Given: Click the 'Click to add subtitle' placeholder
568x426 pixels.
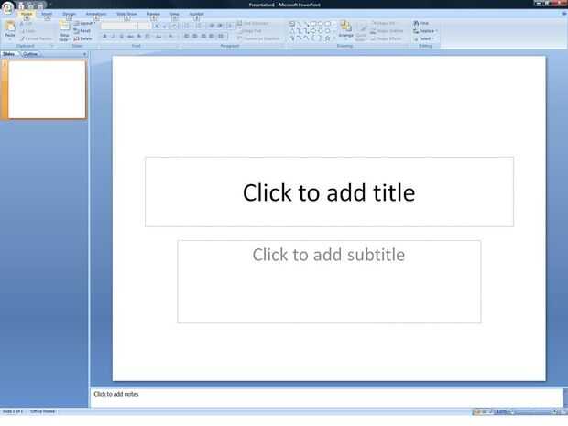Looking at the screenshot, I should 329,281.
